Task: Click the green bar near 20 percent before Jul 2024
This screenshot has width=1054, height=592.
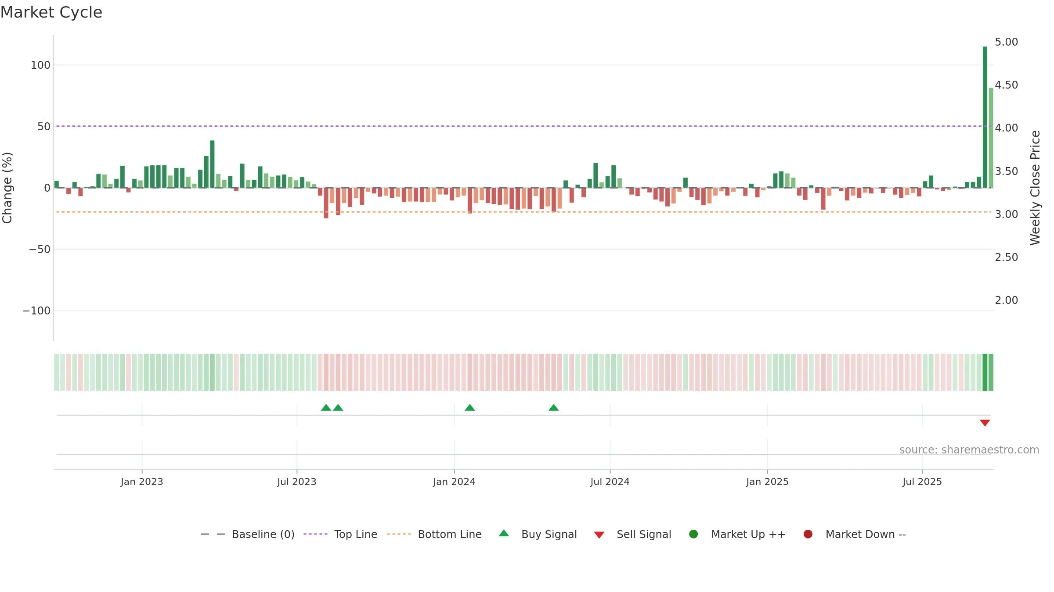Action: [x=596, y=175]
